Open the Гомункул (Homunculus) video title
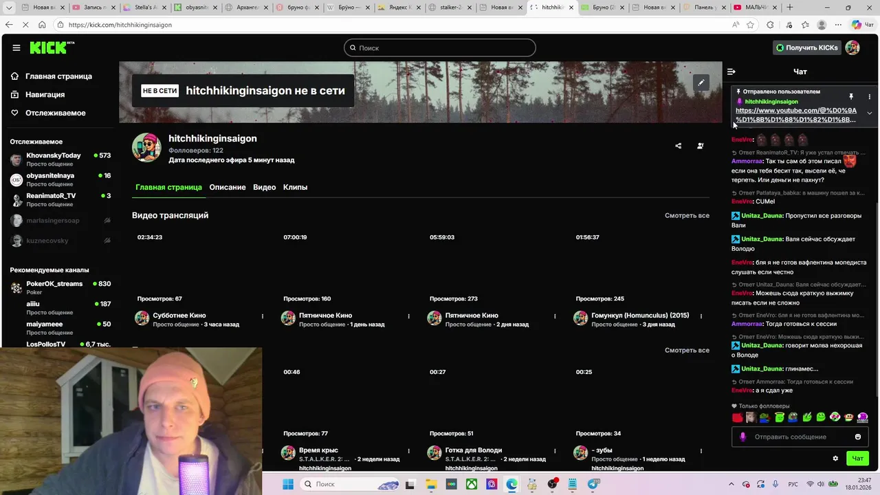Viewport: 880px width, 495px height. 640,316
